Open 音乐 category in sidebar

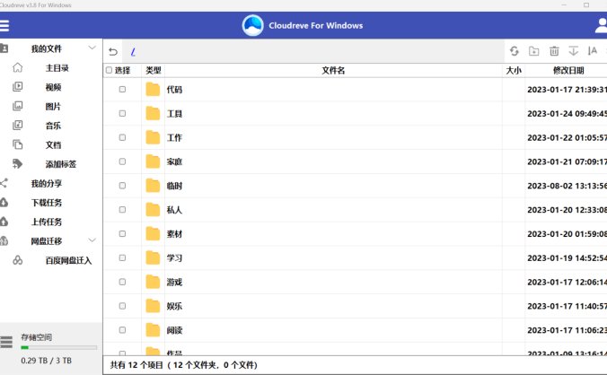pos(53,126)
